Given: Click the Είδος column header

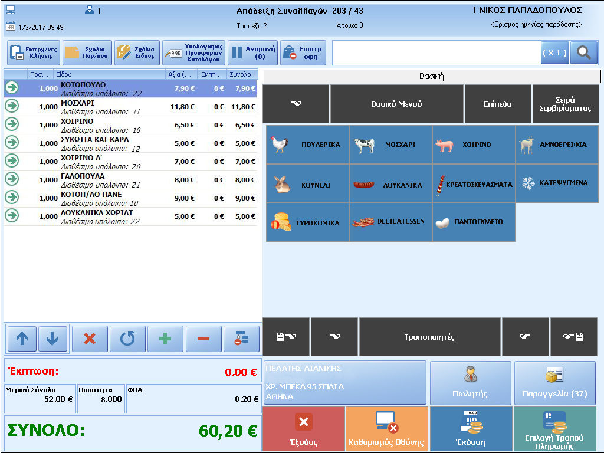Looking at the screenshot, I should coord(109,74).
